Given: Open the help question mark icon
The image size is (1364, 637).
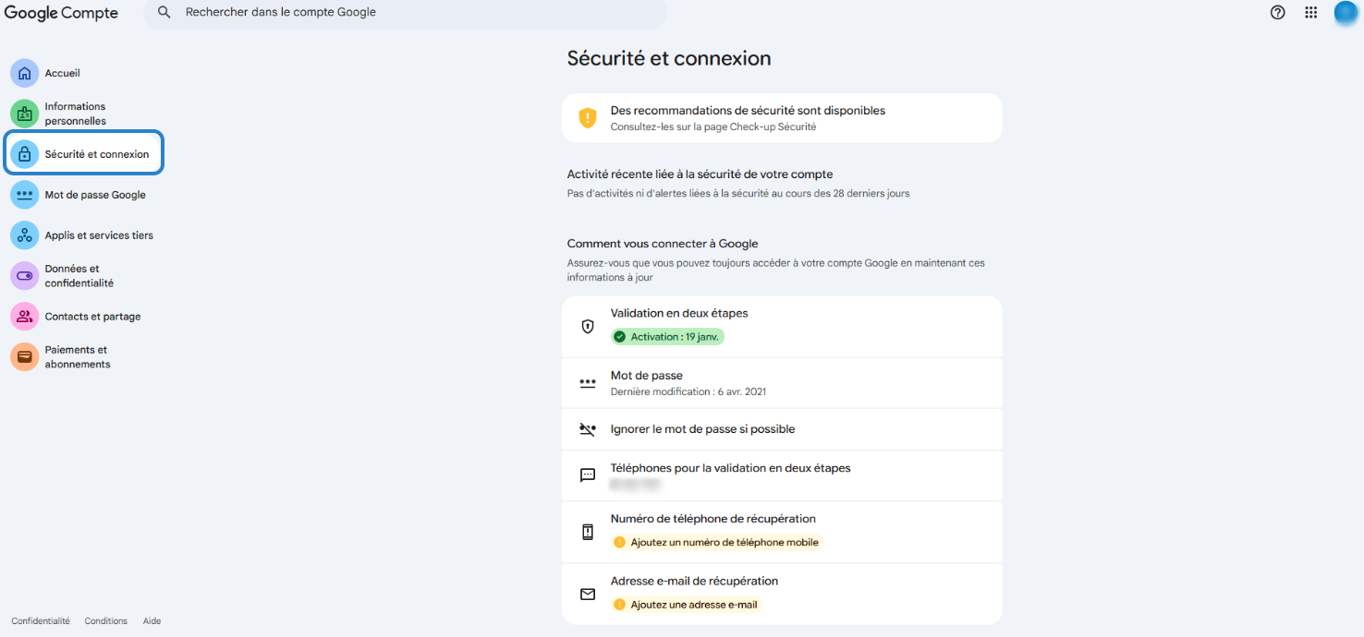Looking at the screenshot, I should pos(1278,12).
